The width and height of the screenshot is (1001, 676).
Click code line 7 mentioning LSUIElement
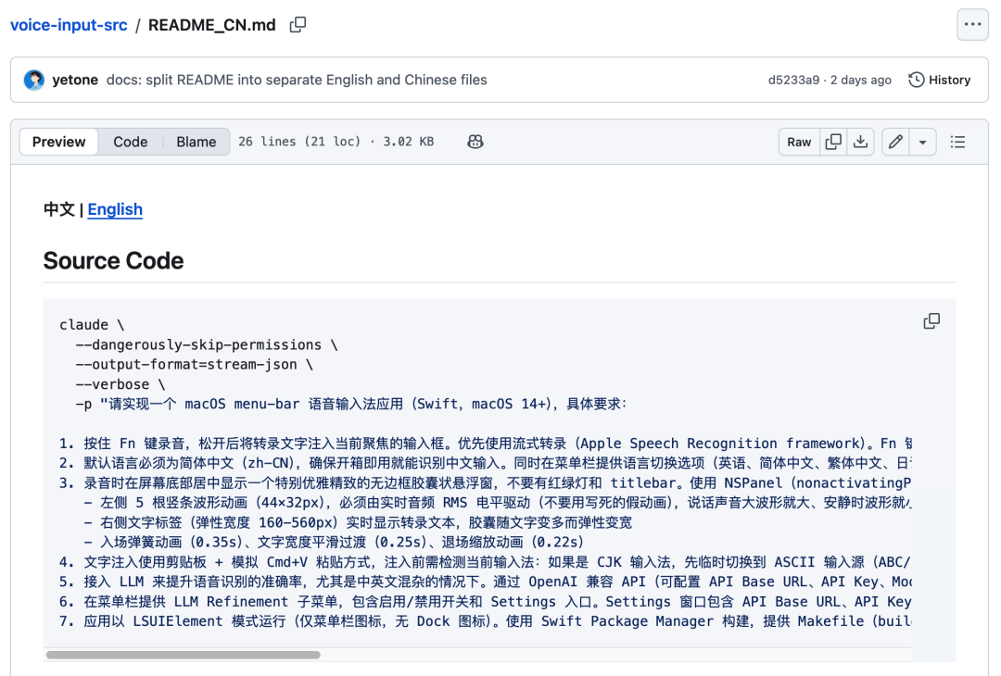point(485,621)
